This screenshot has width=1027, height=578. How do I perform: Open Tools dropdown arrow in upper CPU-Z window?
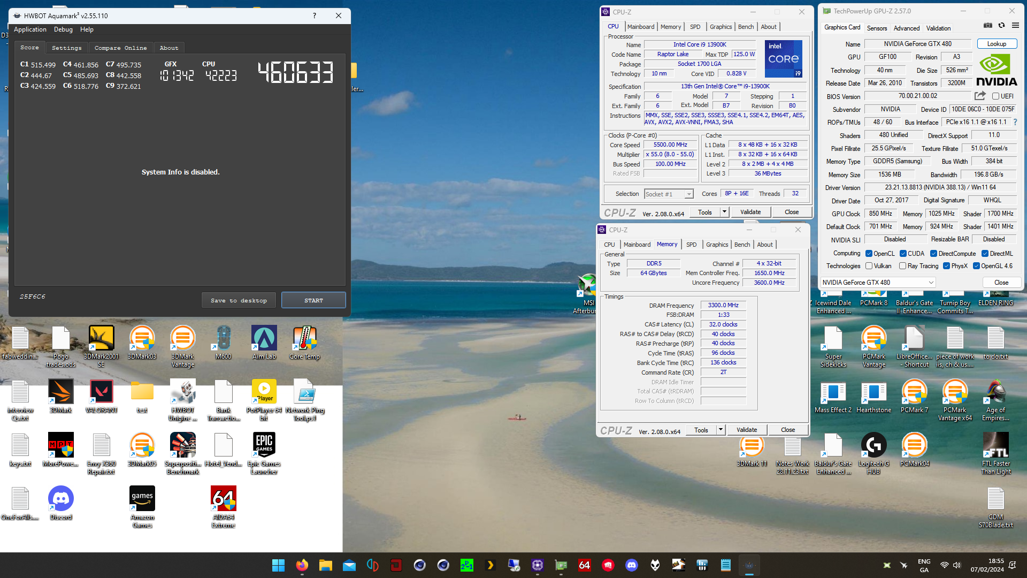click(x=724, y=212)
